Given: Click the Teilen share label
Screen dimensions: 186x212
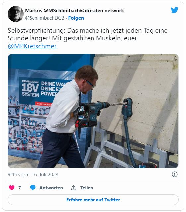Looking at the screenshot, I should click(87, 188).
